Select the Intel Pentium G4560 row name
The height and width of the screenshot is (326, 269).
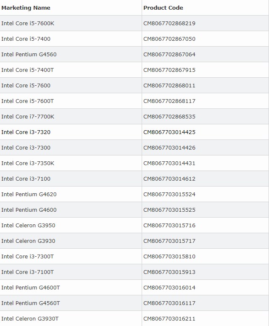click(29, 55)
